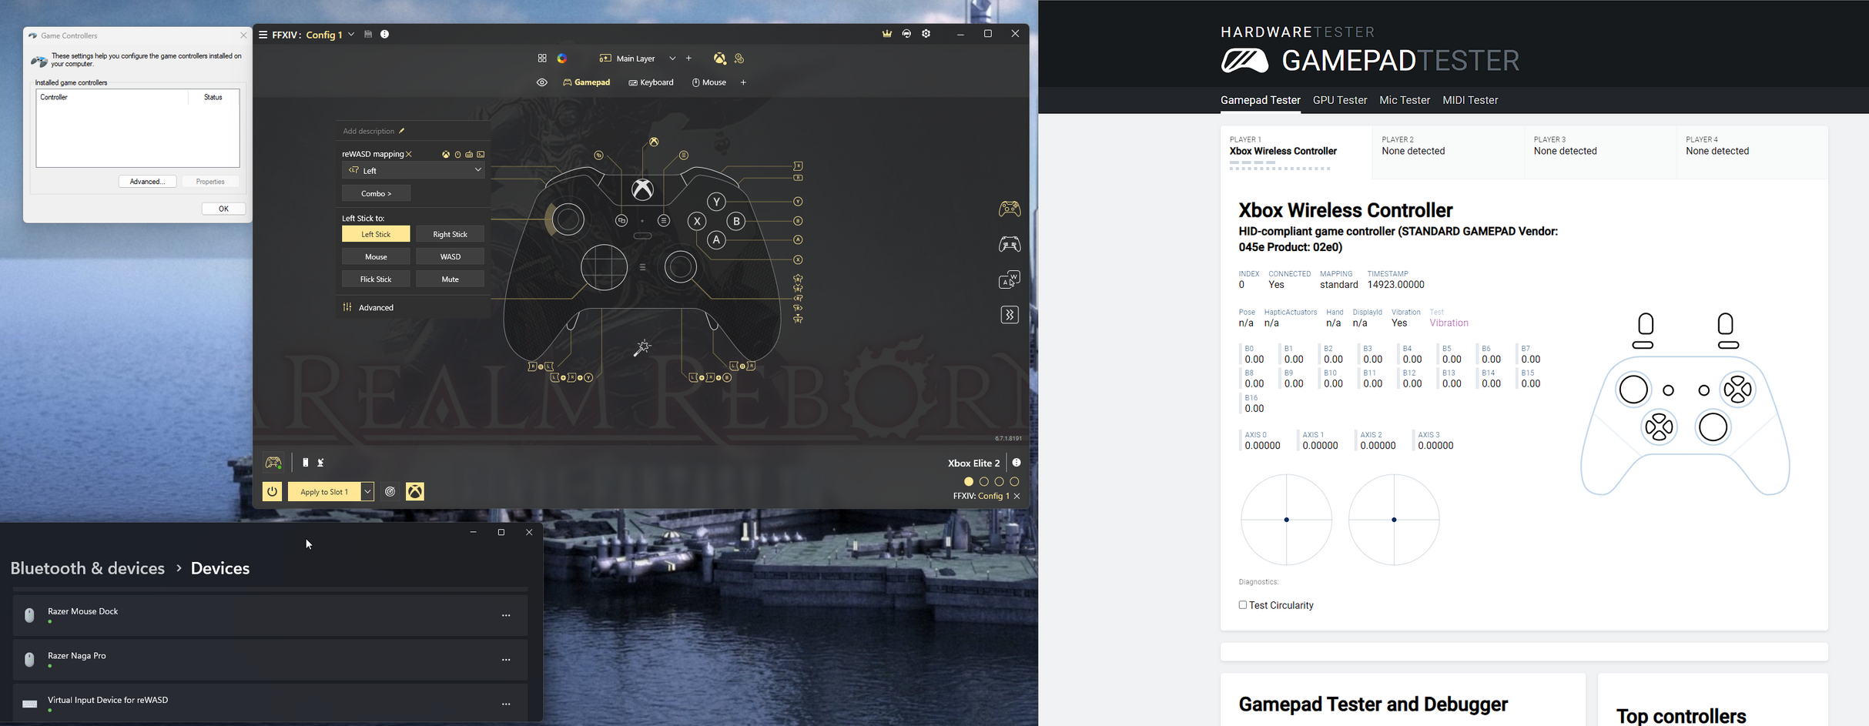Open the Left mapping combo box
The height and width of the screenshot is (726, 1869).
point(414,170)
